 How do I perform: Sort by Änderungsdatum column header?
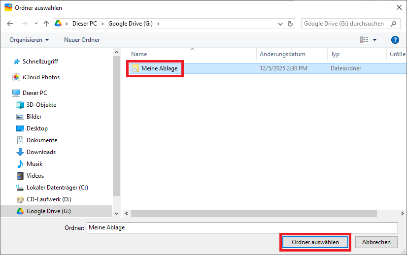click(282, 54)
